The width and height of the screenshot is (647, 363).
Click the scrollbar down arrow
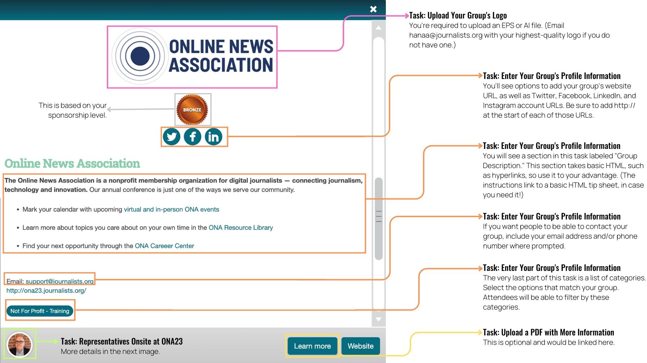pyautogui.click(x=378, y=319)
